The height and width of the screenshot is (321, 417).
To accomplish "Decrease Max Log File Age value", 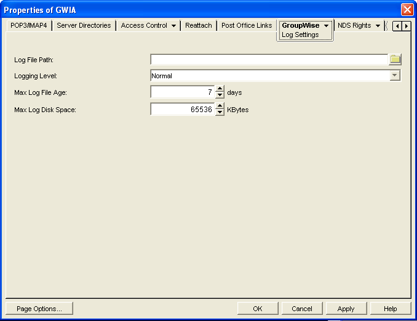I will [x=220, y=95].
